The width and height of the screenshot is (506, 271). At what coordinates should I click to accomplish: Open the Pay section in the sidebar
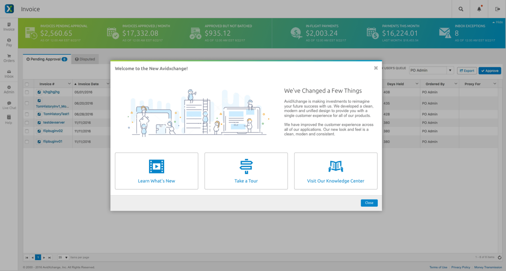(x=9, y=42)
